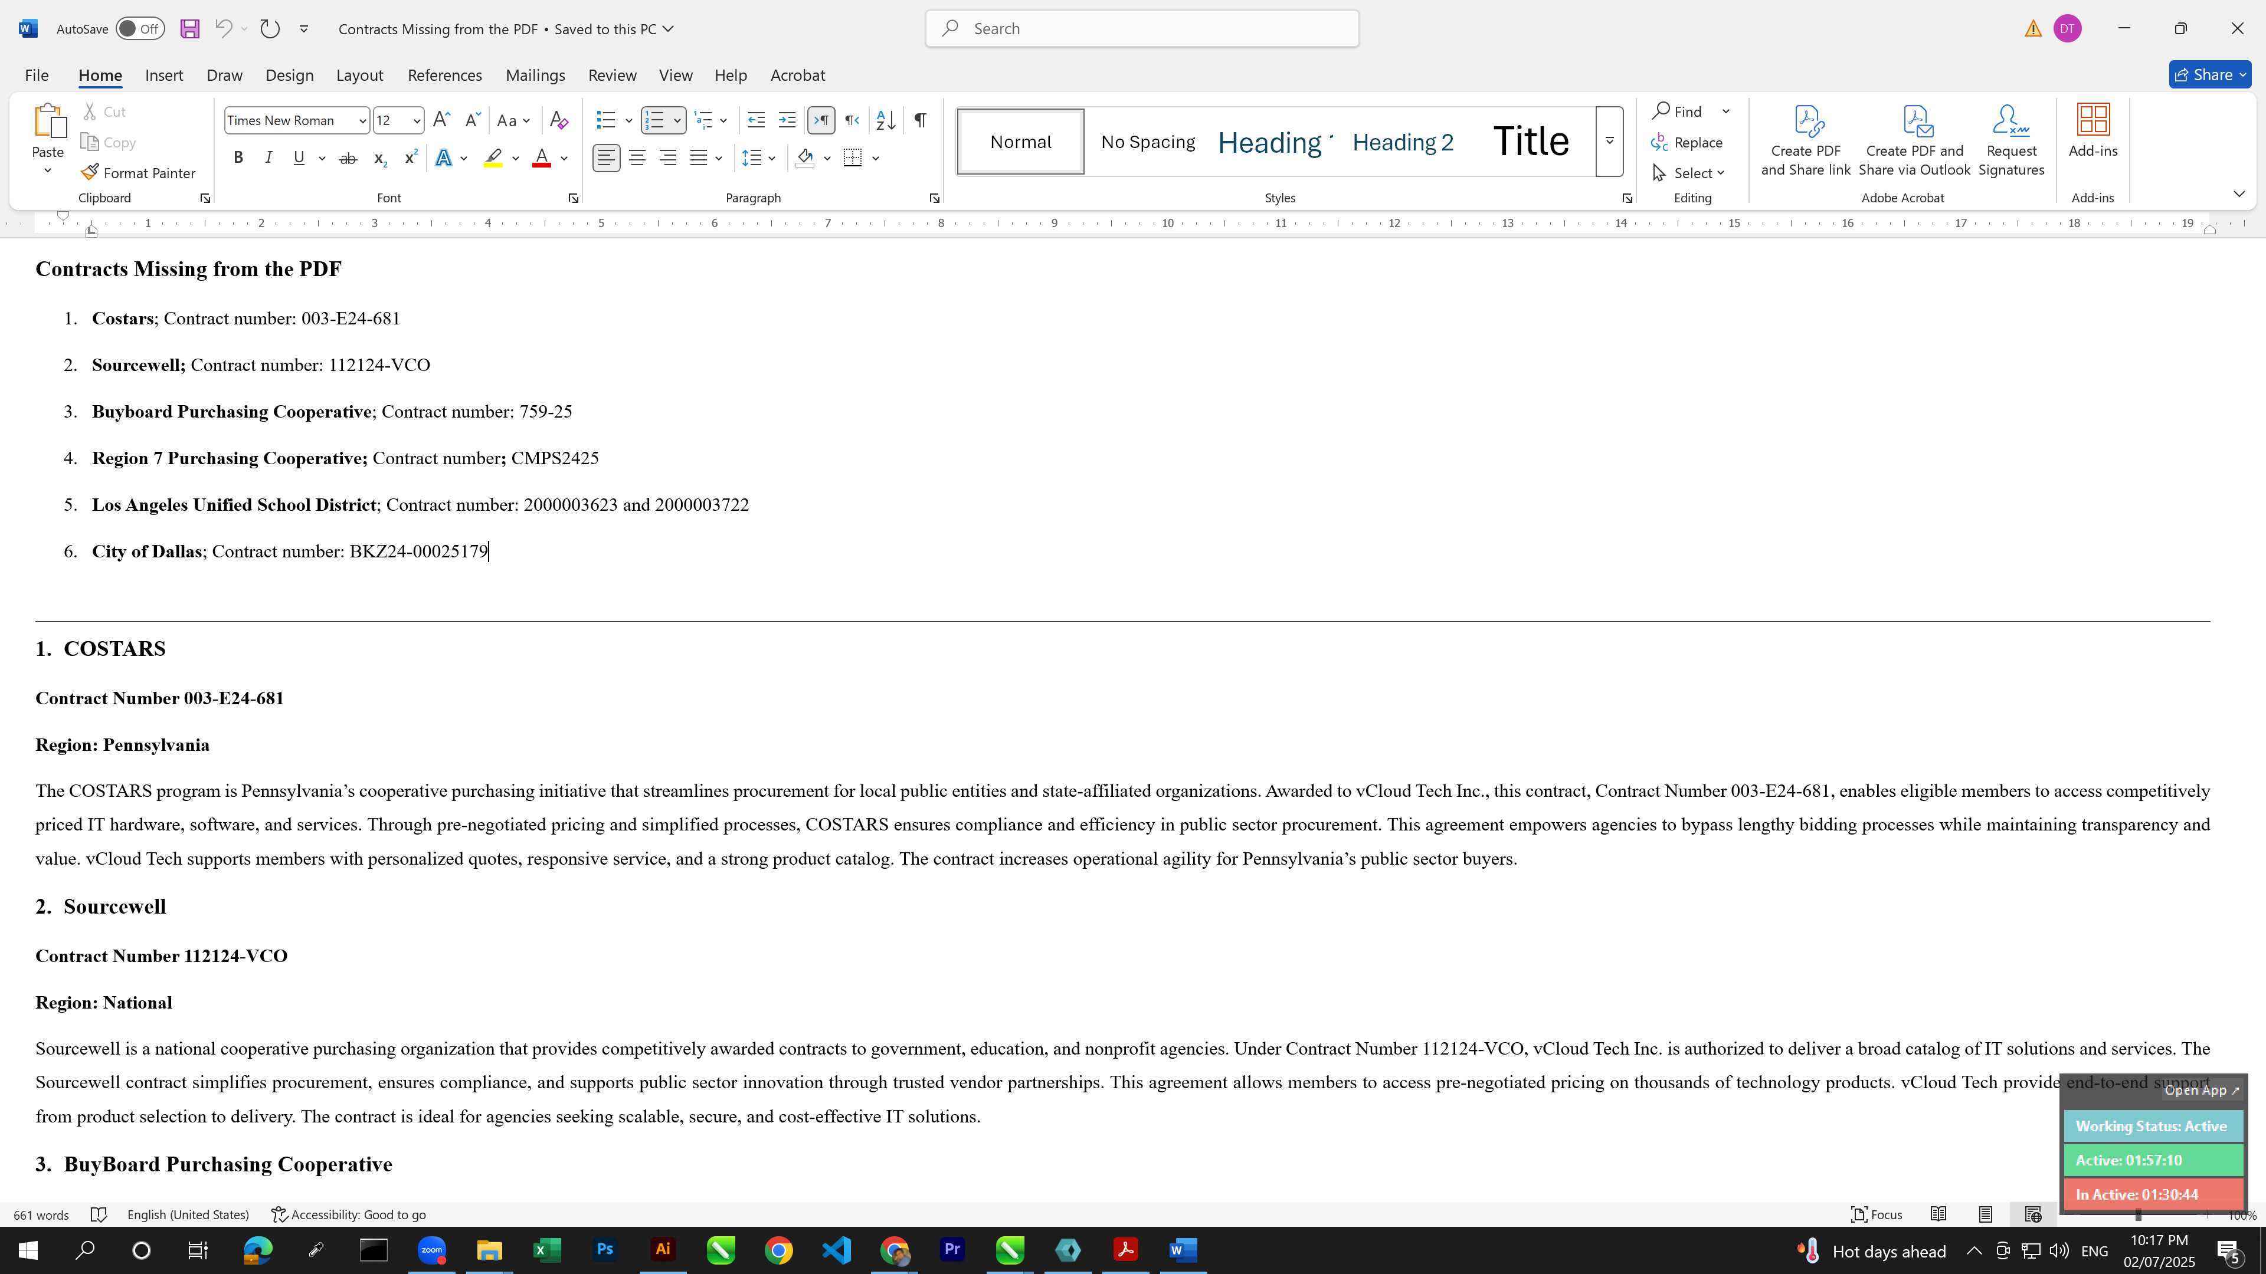Viewport: 2266px width, 1274px height.
Task: Click the Redo/Repeat icon
Action: [x=270, y=29]
